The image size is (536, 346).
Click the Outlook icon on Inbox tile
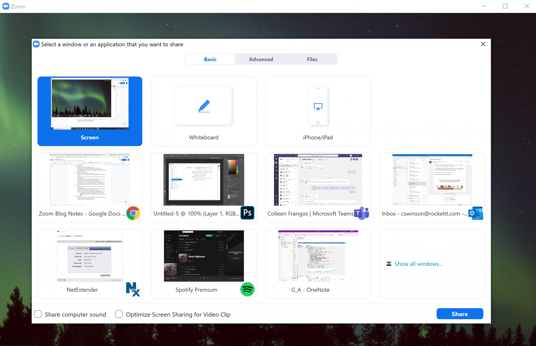tap(476, 213)
